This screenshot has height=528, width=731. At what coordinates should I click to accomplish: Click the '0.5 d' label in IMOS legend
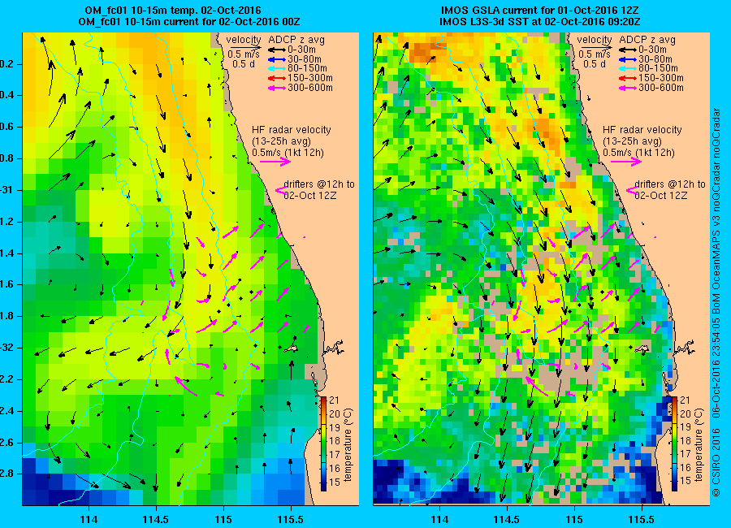(x=594, y=64)
